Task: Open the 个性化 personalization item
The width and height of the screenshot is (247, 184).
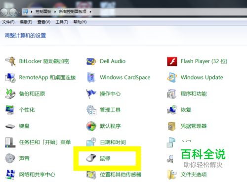Action: tap(20, 110)
